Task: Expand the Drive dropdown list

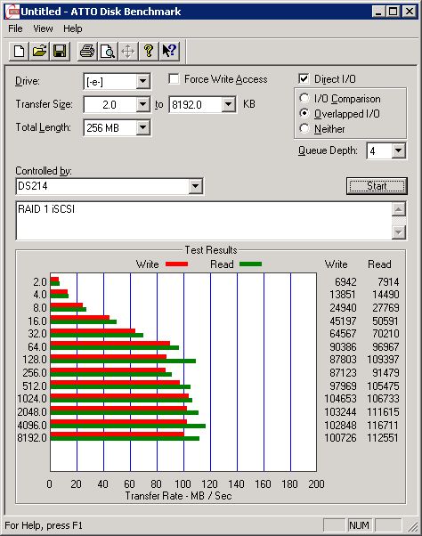Action: coord(142,81)
